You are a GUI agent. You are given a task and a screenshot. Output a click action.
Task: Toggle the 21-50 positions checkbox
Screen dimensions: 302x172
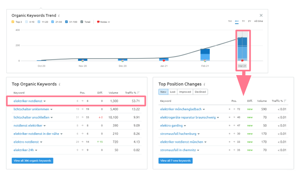click(x=52, y=22)
